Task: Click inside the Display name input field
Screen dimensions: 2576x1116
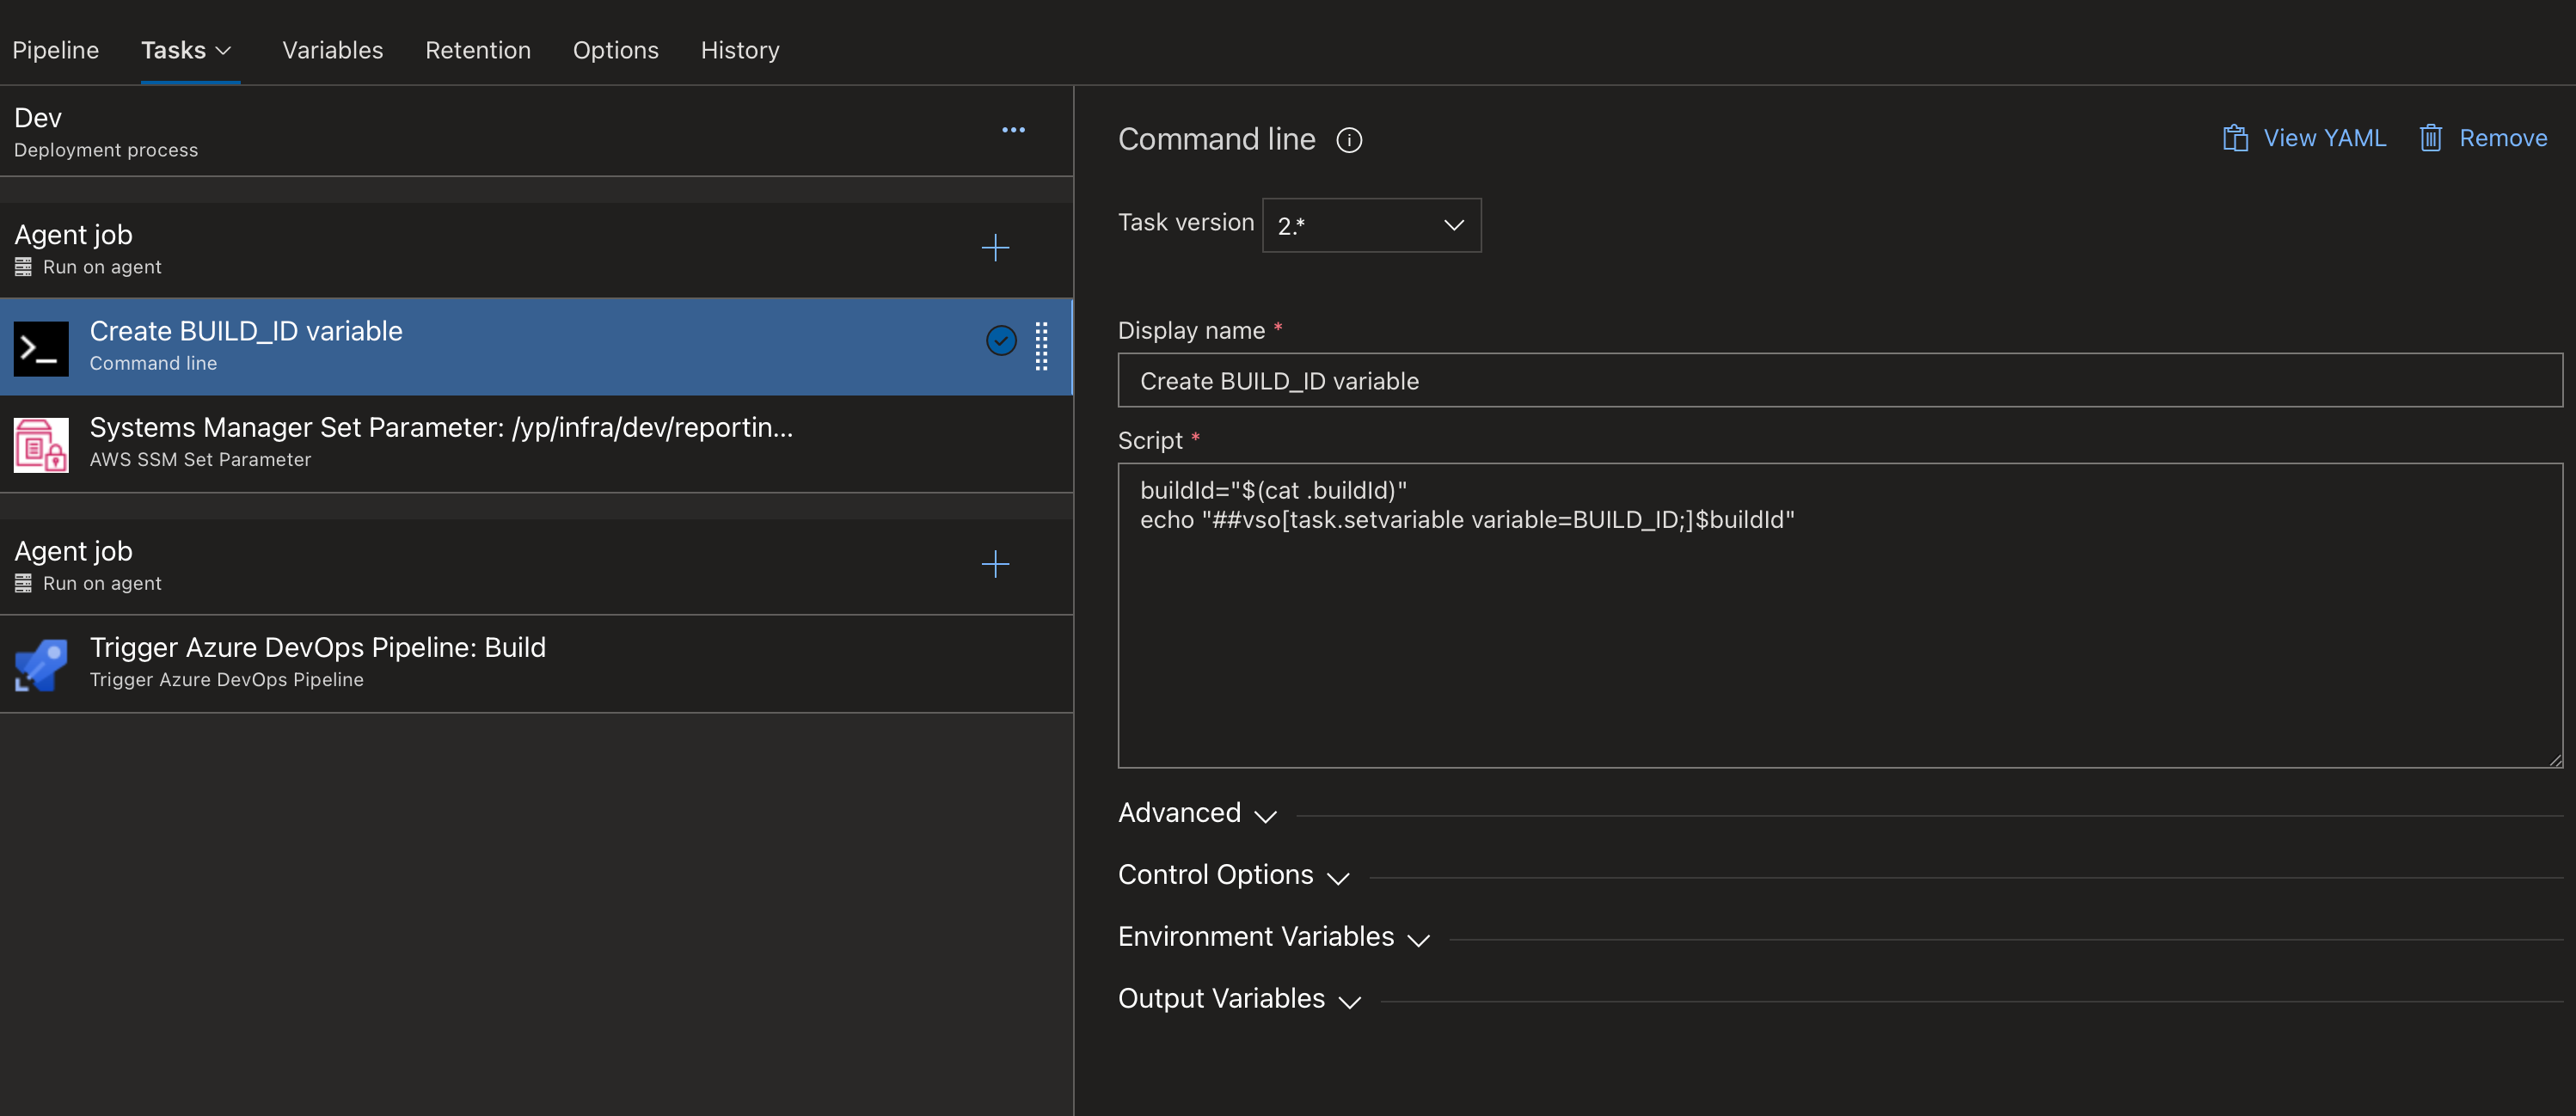Action: (1700, 381)
